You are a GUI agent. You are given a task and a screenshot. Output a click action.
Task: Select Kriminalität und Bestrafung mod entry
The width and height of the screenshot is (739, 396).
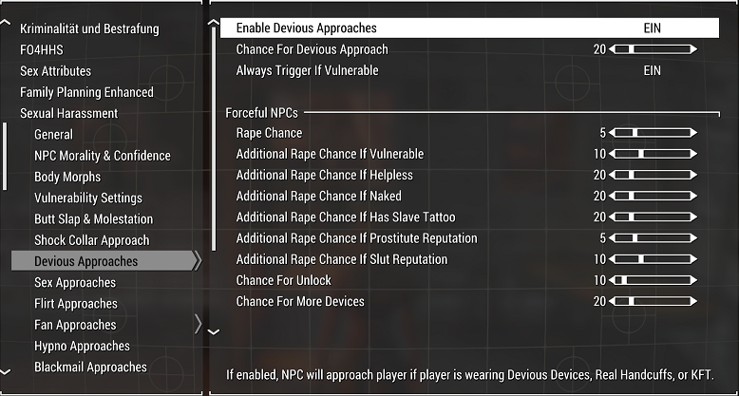[89, 28]
